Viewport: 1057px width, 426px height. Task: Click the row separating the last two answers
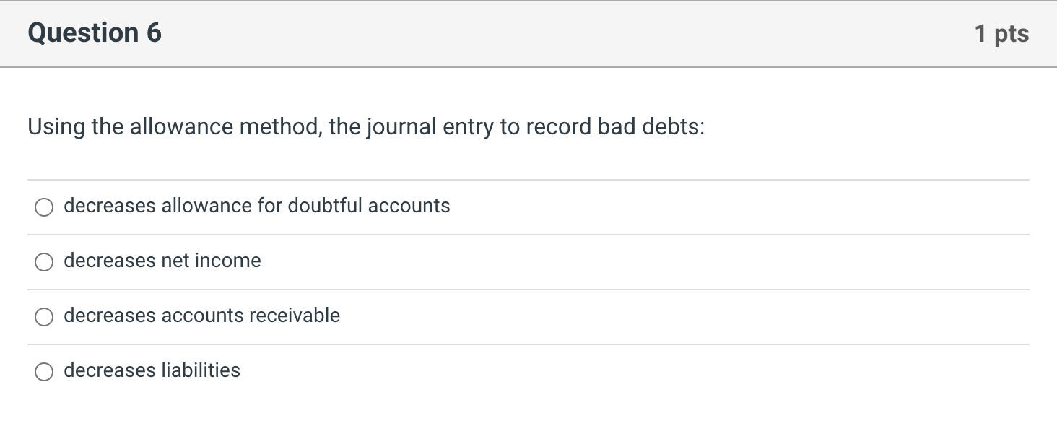click(527, 344)
